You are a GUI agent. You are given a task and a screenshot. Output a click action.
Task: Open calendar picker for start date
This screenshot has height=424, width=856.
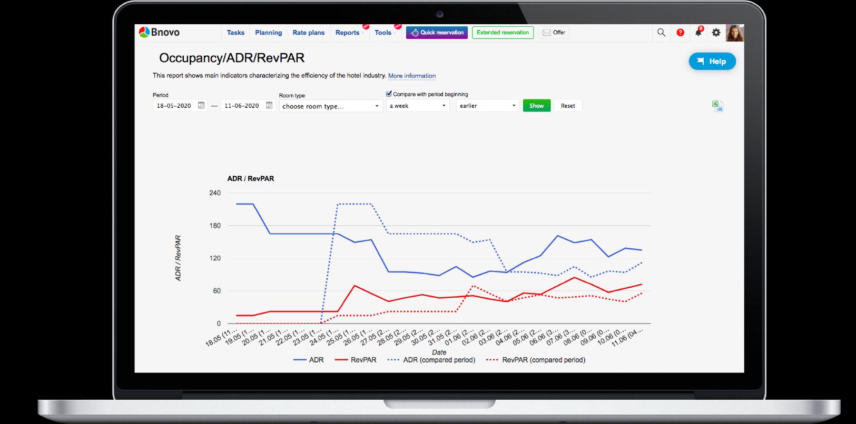click(201, 106)
